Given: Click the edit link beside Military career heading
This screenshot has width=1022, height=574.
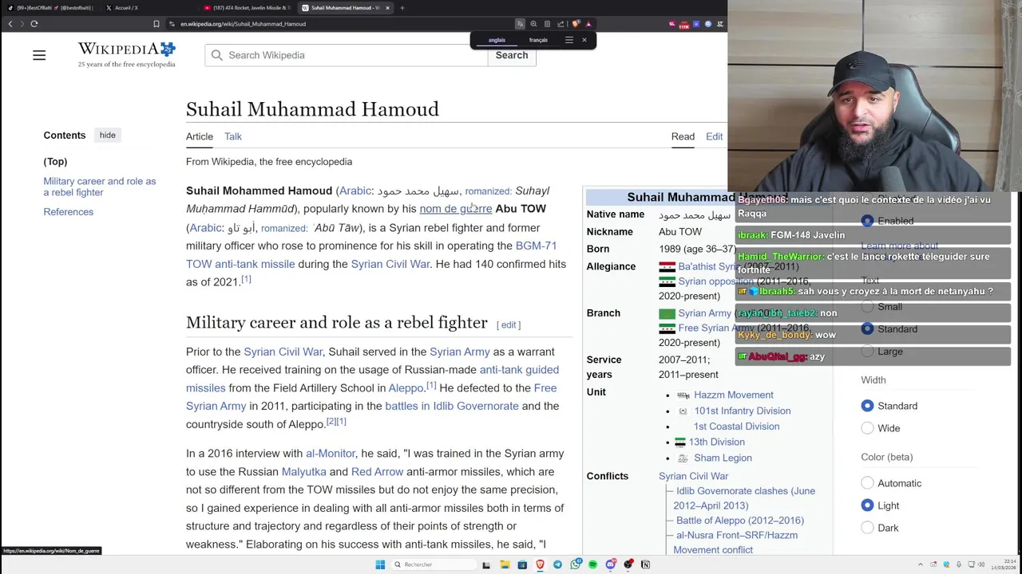Looking at the screenshot, I should click(509, 324).
